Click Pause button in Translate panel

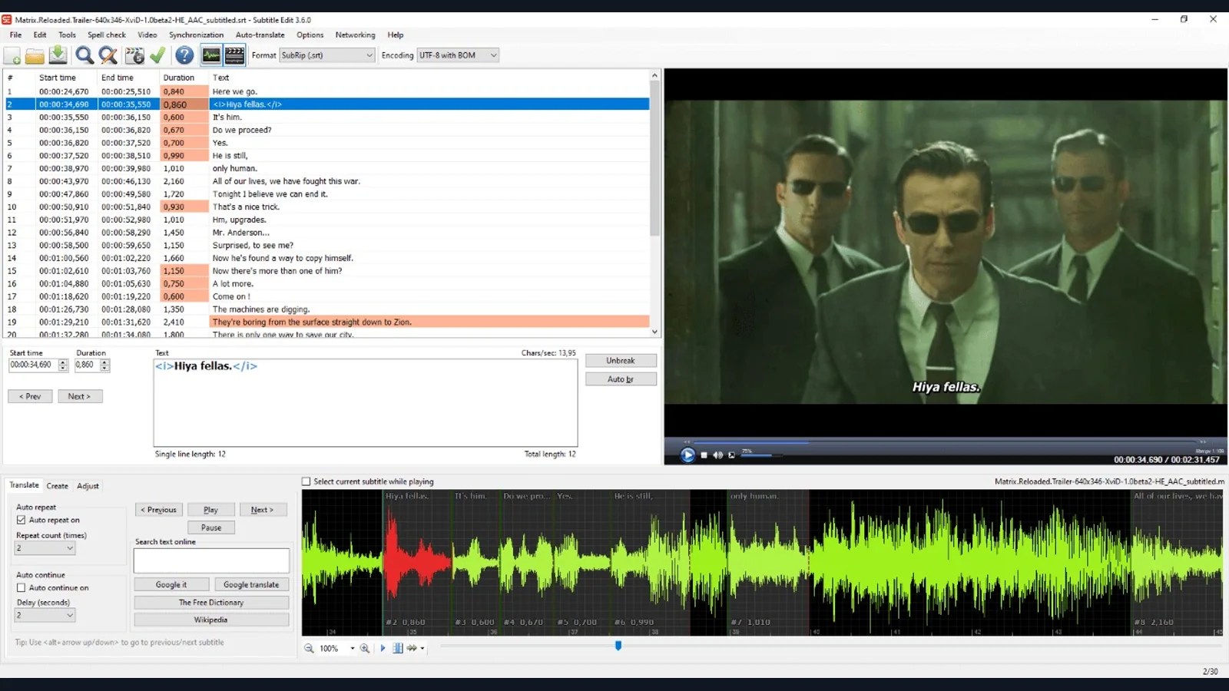(x=211, y=527)
